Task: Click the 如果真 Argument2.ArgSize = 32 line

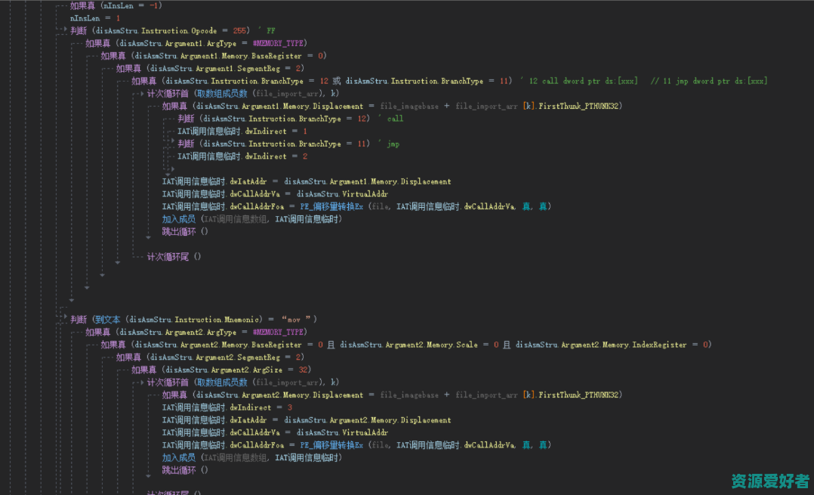Action: point(220,370)
